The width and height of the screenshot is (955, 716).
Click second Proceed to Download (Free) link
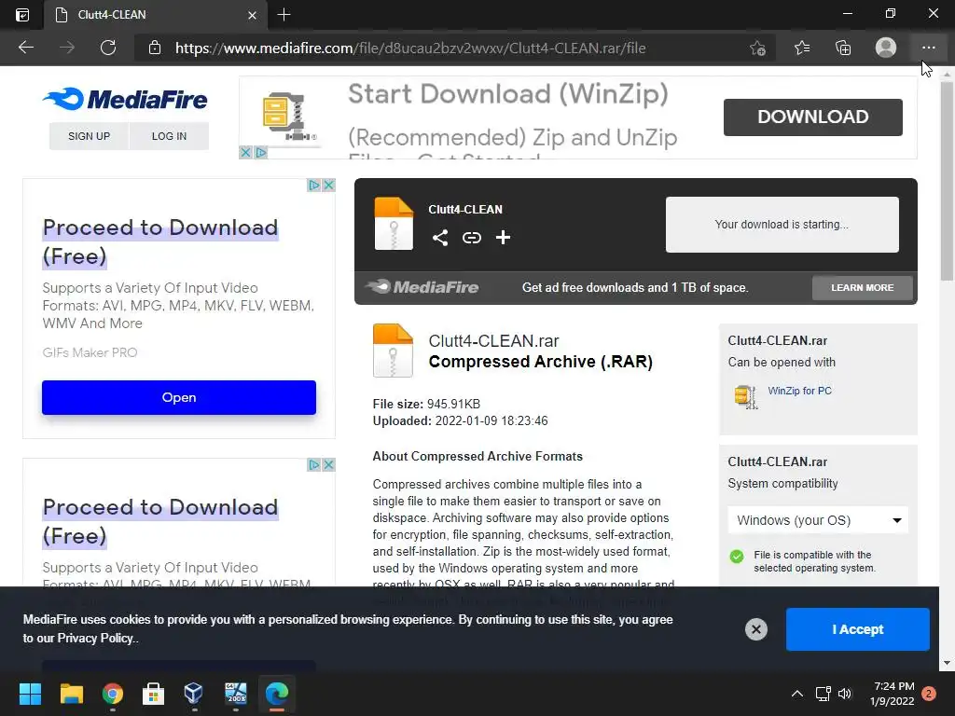coord(160,521)
